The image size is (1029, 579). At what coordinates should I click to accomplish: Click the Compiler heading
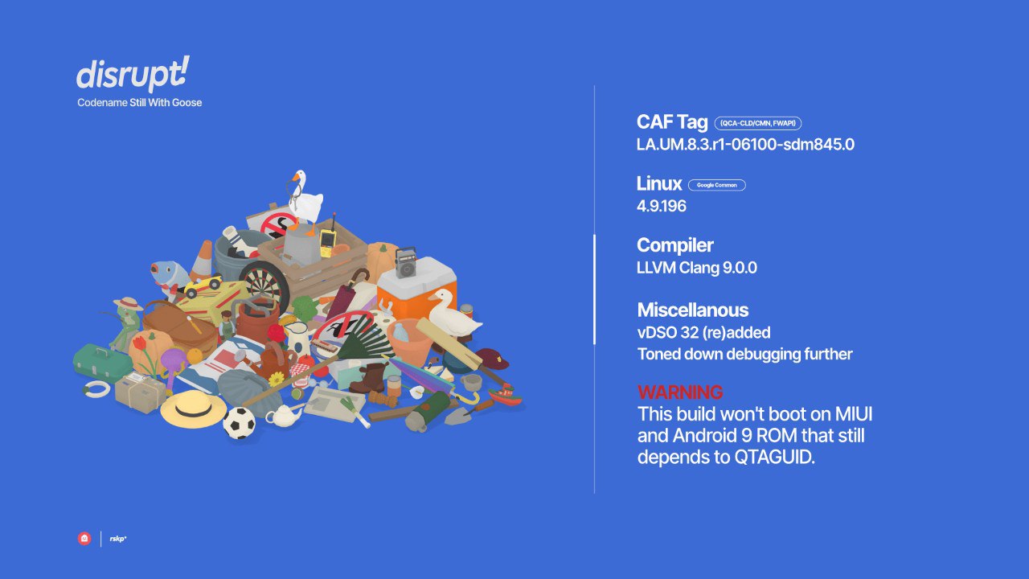[674, 245]
